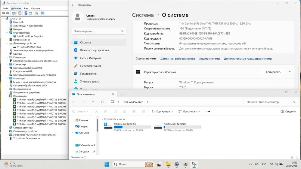Select Bluetooth и устройства in Settings sidebar
The image size is (301, 169).
99,50
